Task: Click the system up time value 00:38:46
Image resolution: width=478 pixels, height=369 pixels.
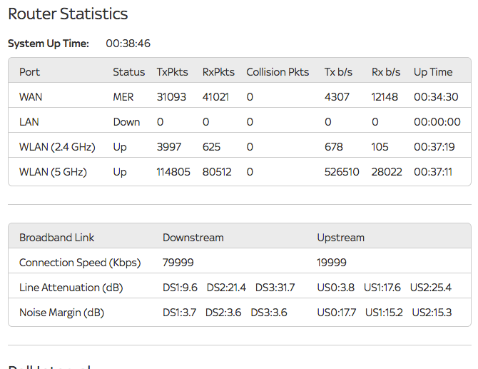Action: point(128,44)
